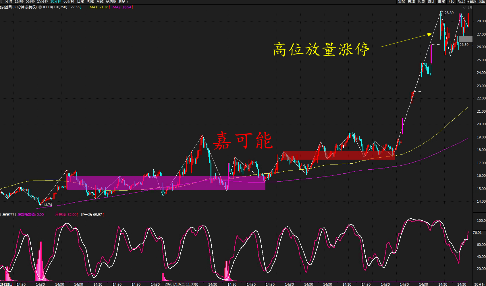
Task: Select the 60分钟 period tab
Action: coord(69,1)
